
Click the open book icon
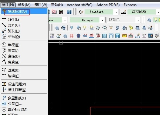click(144, 36)
